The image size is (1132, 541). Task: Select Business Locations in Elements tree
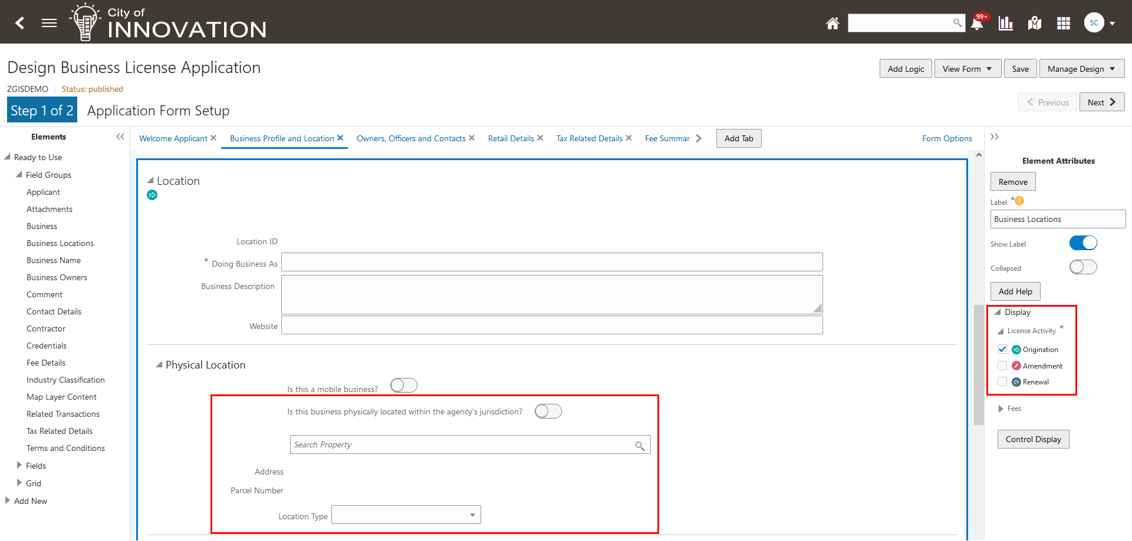click(x=60, y=243)
